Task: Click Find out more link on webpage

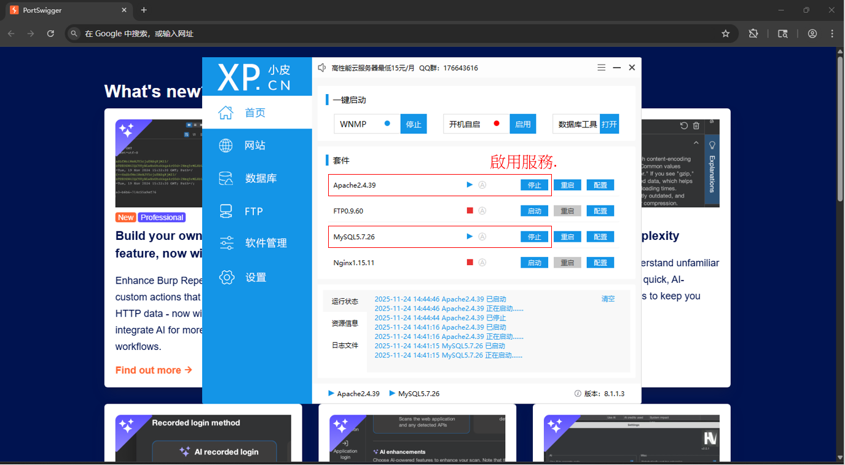Action: [154, 370]
